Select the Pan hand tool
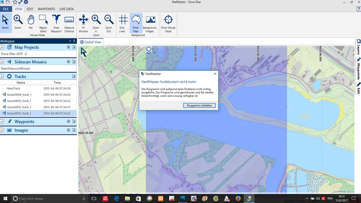The height and width of the screenshot is (203, 361). tap(30, 22)
